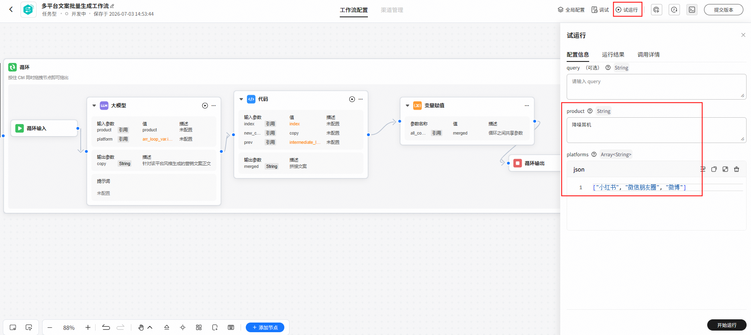Open the workflow app logo icon
751x335 pixels.
point(28,10)
